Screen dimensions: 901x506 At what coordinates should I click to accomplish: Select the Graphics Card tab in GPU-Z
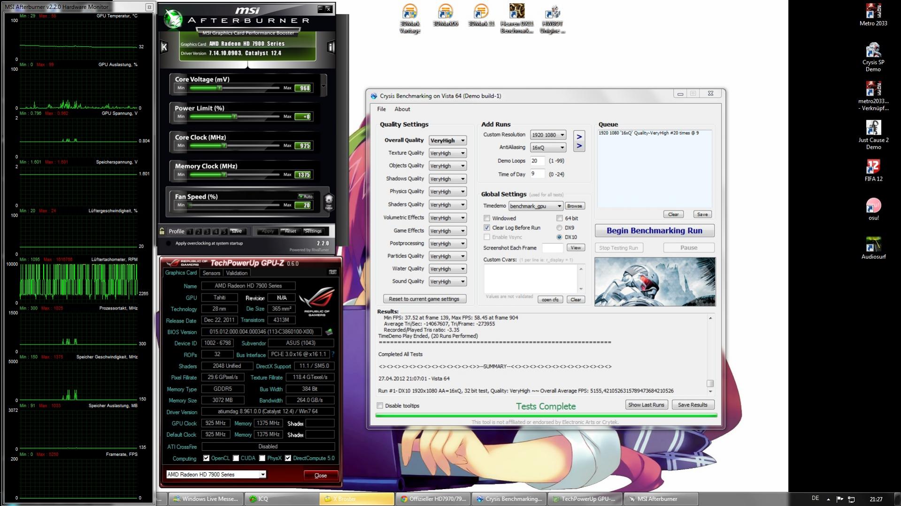coord(181,272)
